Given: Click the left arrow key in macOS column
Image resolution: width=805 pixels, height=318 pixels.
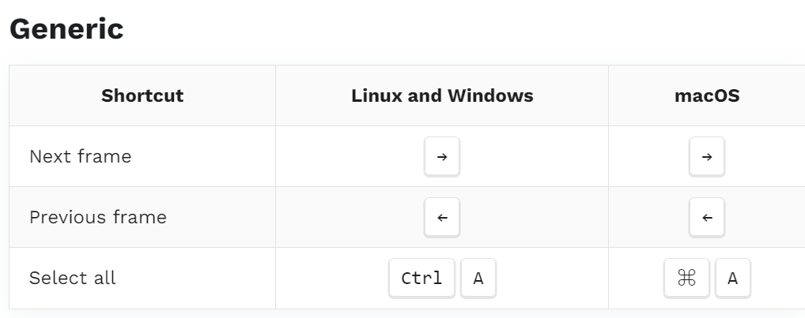Looking at the screenshot, I should 706,217.
